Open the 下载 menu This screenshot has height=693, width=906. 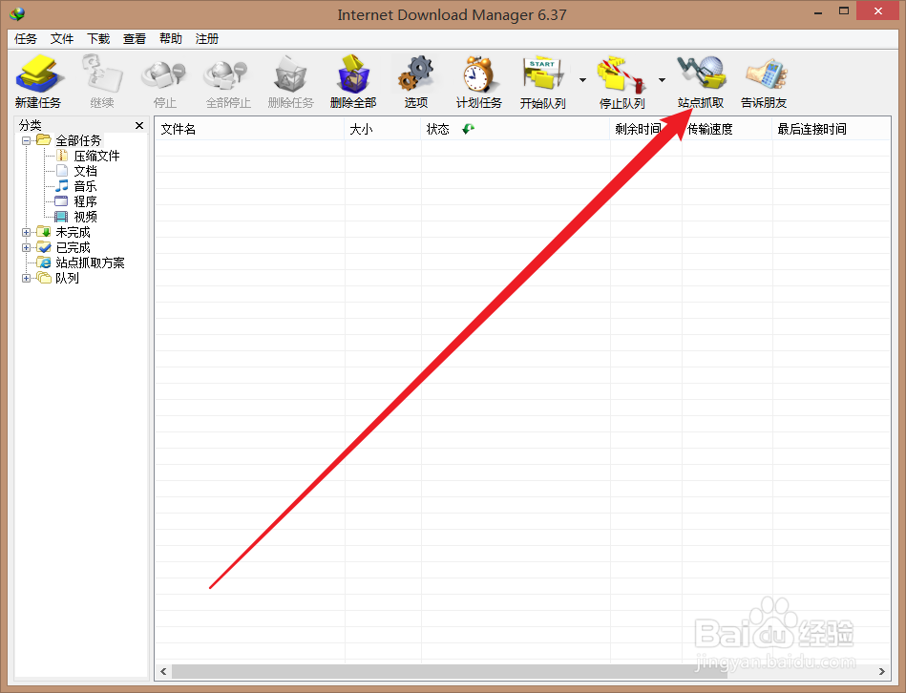[98, 39]
